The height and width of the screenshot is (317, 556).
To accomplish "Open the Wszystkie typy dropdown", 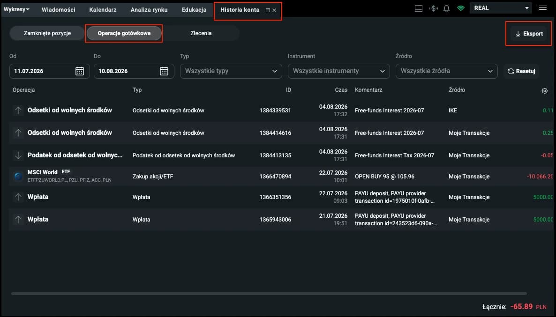I will coord(231,71).
